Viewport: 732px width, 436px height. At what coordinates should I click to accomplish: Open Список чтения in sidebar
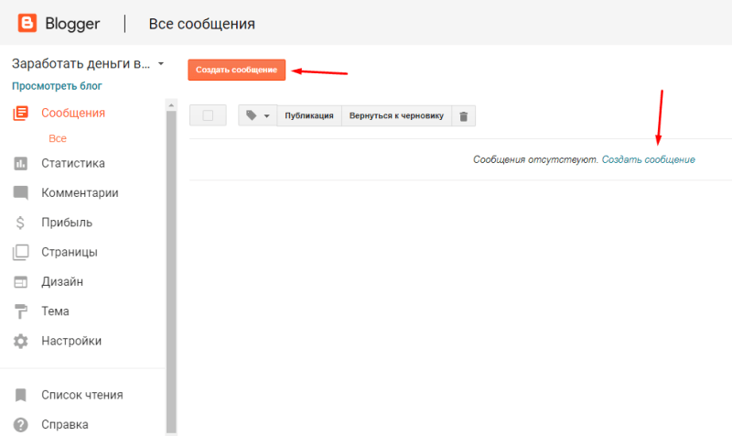(x=82, y=395)
